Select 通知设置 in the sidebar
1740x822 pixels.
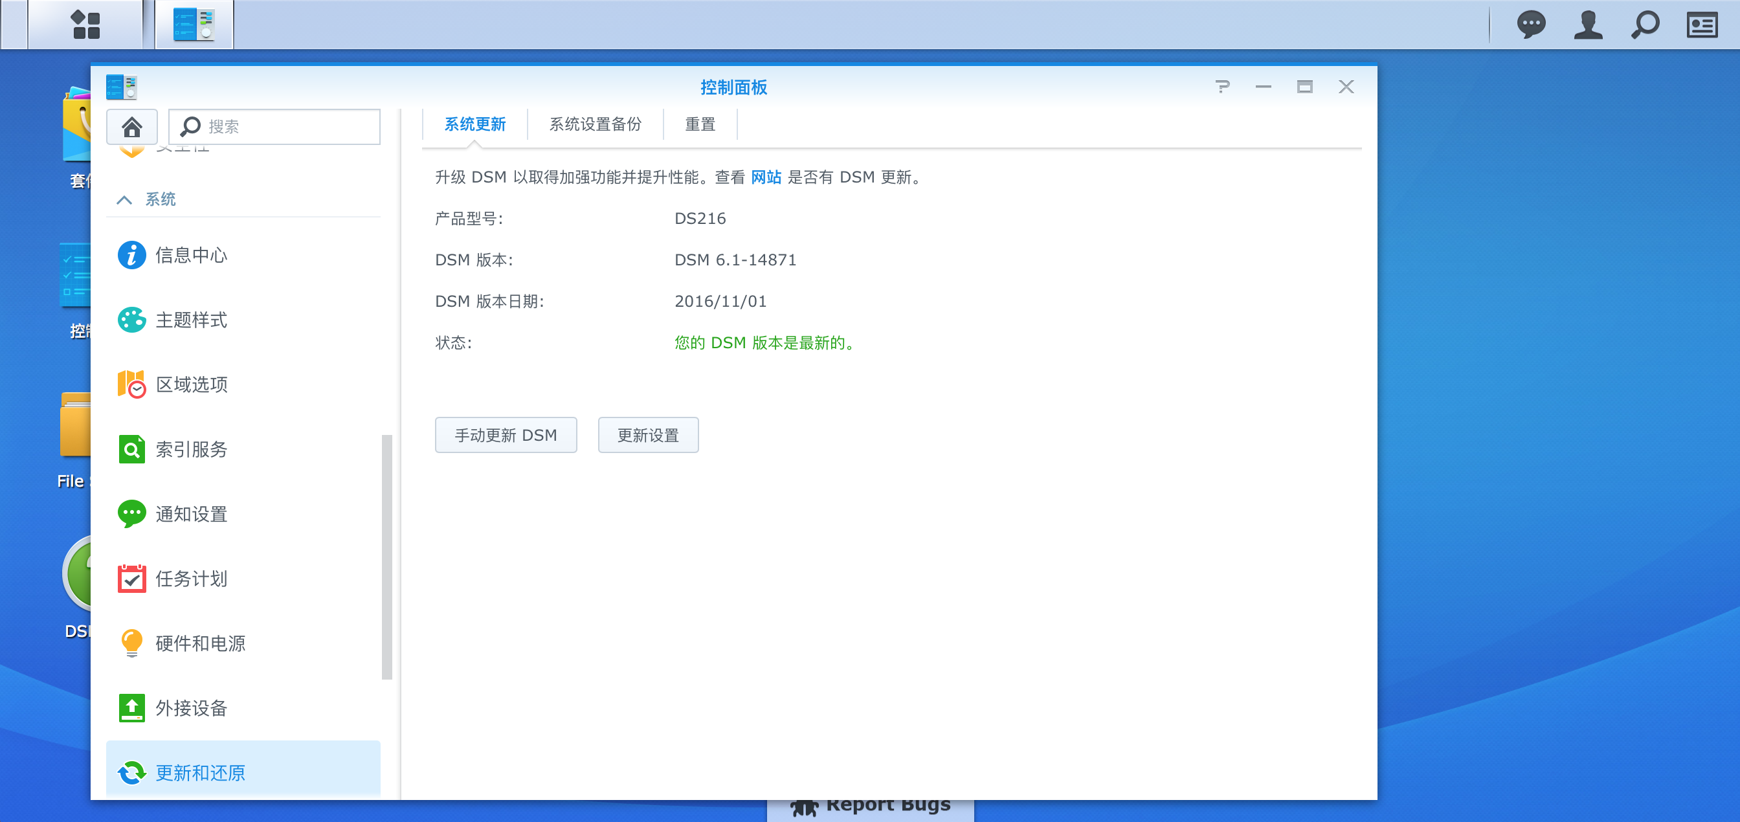click(243, 514)
